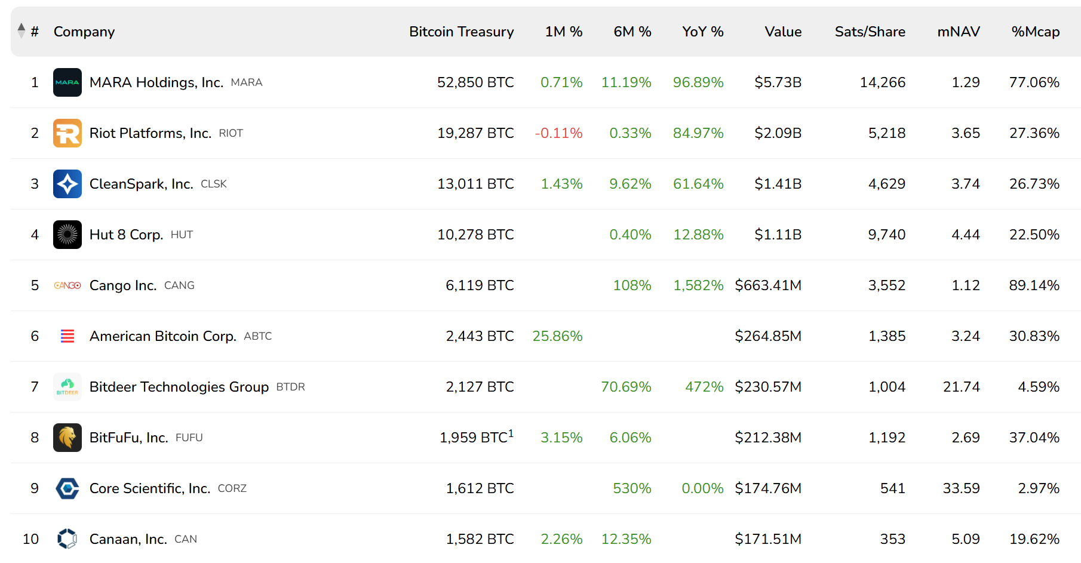Click the Riot Platforms orange logo
Image resolution: width=1081 pixels, height=563 pixels.
[x=67, y=133]
